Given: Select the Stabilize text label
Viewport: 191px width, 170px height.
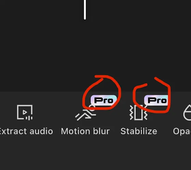Looking at the screenshot, I should [x=139, y=131].
